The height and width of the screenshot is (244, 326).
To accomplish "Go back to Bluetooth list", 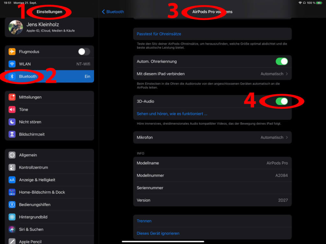I will (113, 12).
